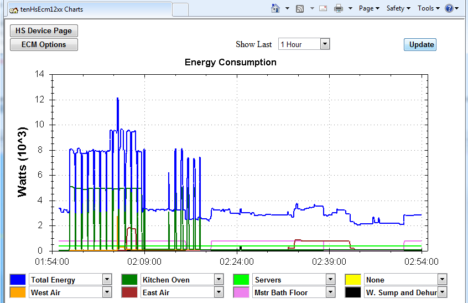This screenshot has height=303, width=468.
Task: Click the HS Device Page button
Action: coord(44,31)
